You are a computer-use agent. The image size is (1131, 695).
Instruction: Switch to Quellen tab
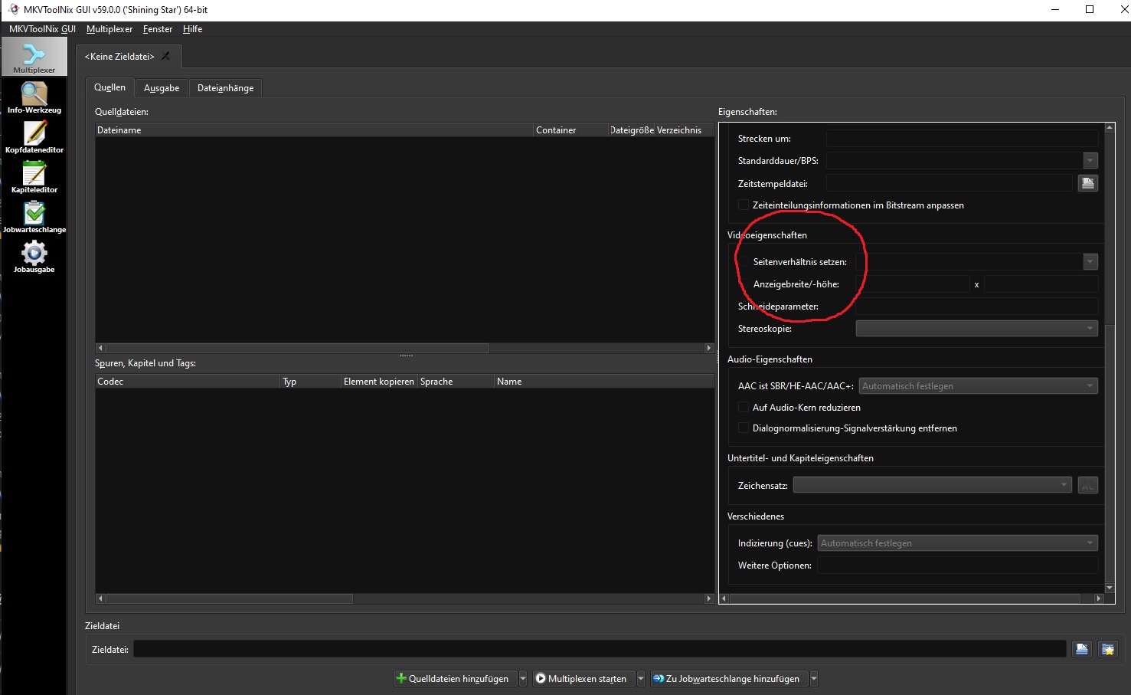click(110, 87)
